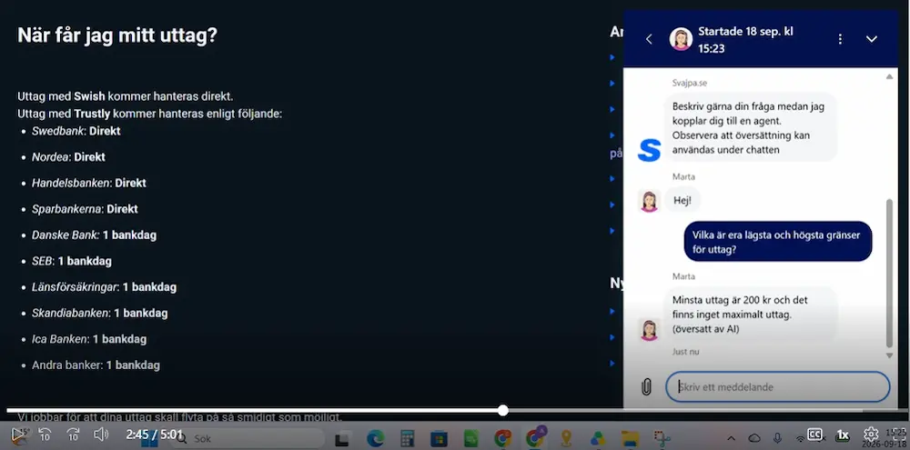910x450 pixels.
Task: Click the 'Beskriv gärna din fråga' bot message
Action: pos(751,127)
